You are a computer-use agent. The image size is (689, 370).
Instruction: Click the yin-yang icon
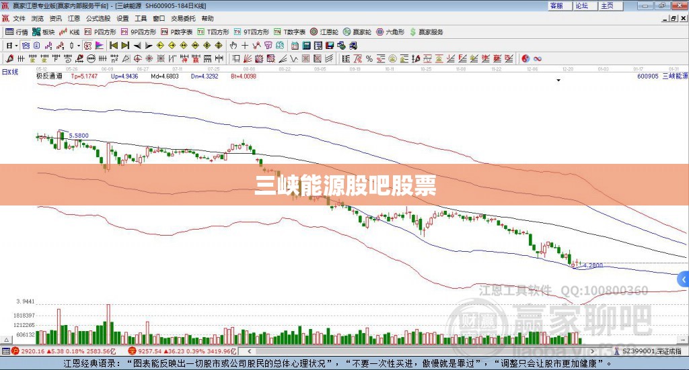point(525,58)
